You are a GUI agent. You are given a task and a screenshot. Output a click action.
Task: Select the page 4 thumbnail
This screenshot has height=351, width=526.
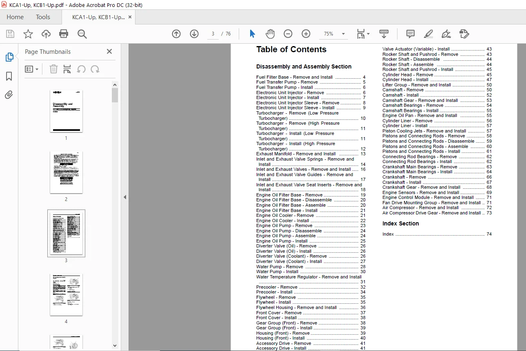coord(66,295)
